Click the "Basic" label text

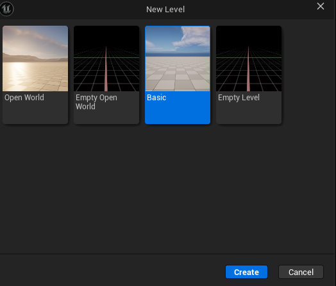[x=156, y=98]
